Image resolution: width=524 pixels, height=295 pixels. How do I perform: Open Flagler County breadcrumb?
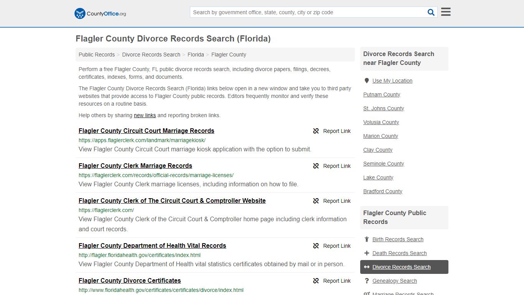pos(229,55)
